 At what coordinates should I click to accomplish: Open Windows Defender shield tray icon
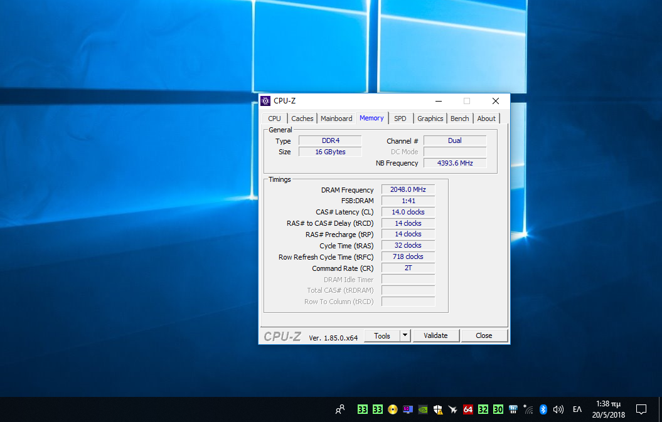438,409
